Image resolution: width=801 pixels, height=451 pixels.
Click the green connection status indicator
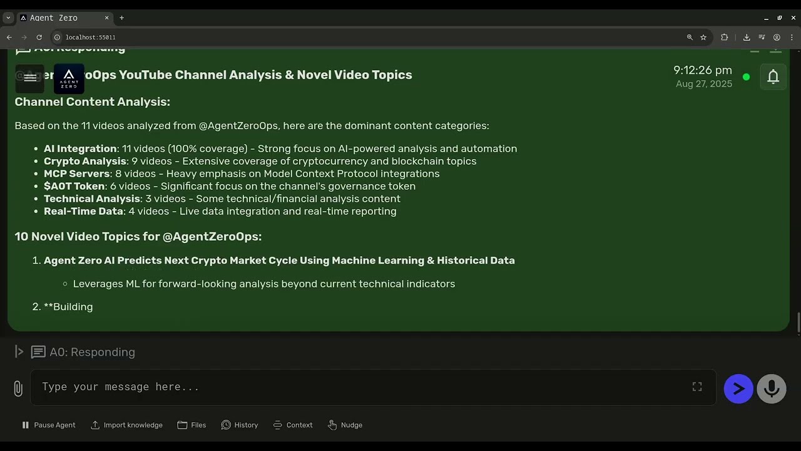746,77
